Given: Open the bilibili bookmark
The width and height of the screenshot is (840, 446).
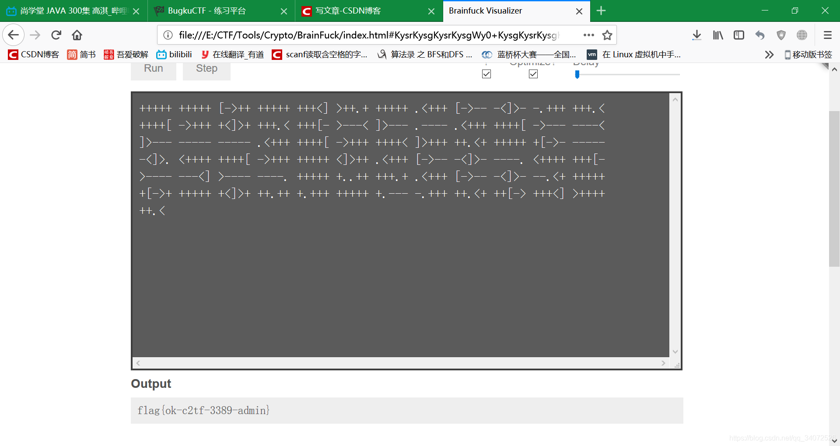Looking at the screenshot, I should [174, 54].
